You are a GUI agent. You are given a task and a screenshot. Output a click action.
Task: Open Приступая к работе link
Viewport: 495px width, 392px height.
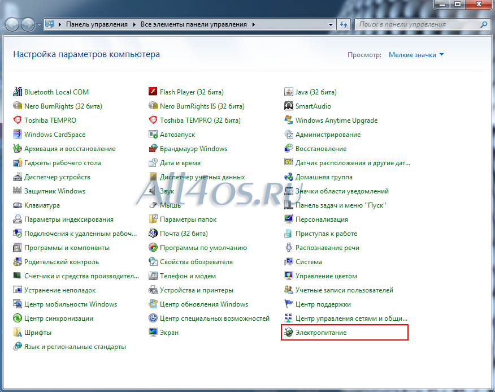click(x=327, y=234)
